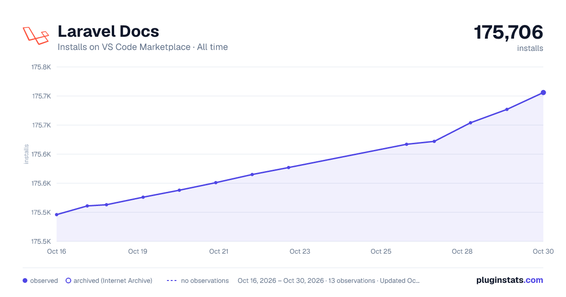Click the 'Installs on VS Code Marketplace · All time' subtitle
566x297 pixels.
pyautogui.click(x=142, y=47)
